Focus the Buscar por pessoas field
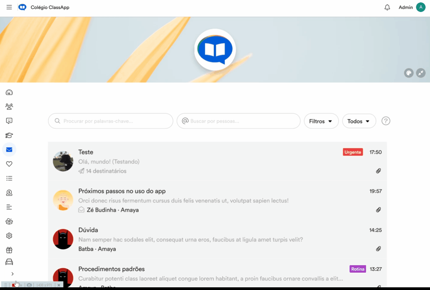The height and width of the screenshot is (290, 430). [238, 121]
